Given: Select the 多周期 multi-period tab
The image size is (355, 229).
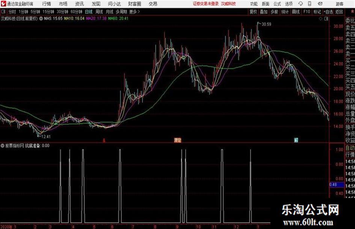Looking at the screenshot, I should pyautogui.click(x=121, y=12).
